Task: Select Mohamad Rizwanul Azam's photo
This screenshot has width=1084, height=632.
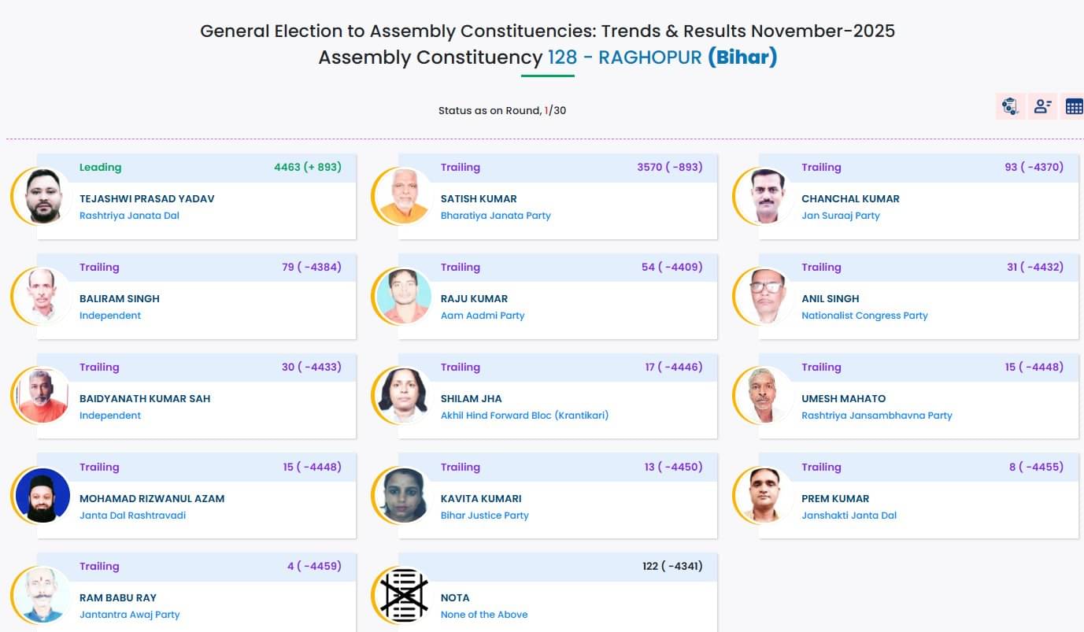Action: tap(43, 496)
